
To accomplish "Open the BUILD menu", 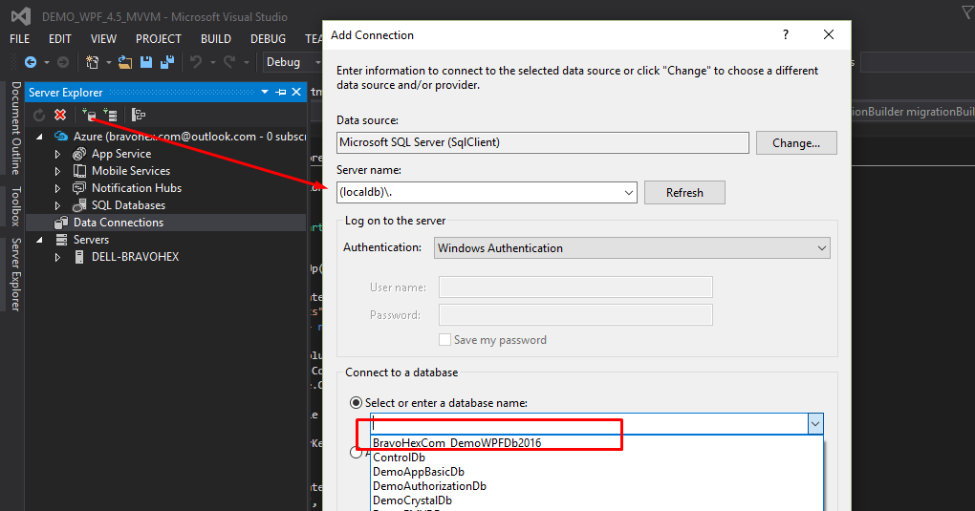I will (x=216, y=38).
